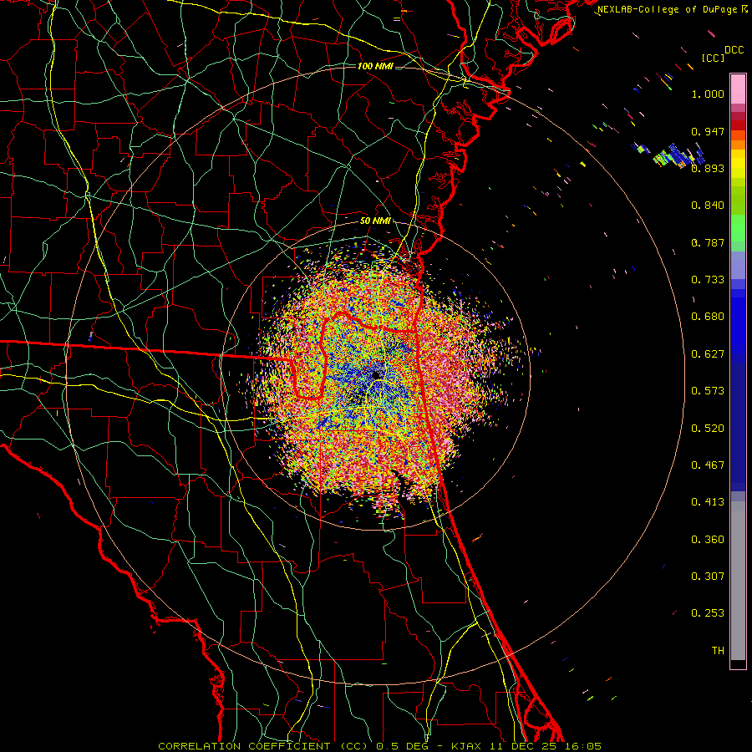Click the 0.840 legend value
Image resolution: width=752 pixels, height=752 pixels.
pos(708,206)
